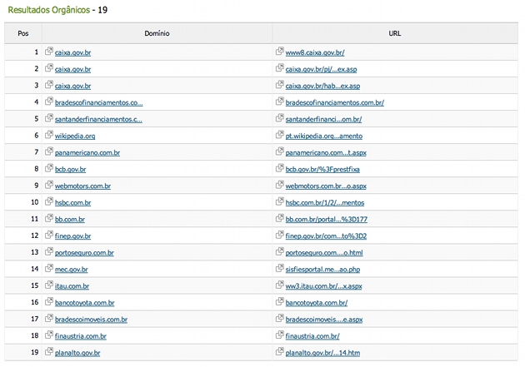Open itau.com.br domain link
525x367 pixels.
(72, 286)
